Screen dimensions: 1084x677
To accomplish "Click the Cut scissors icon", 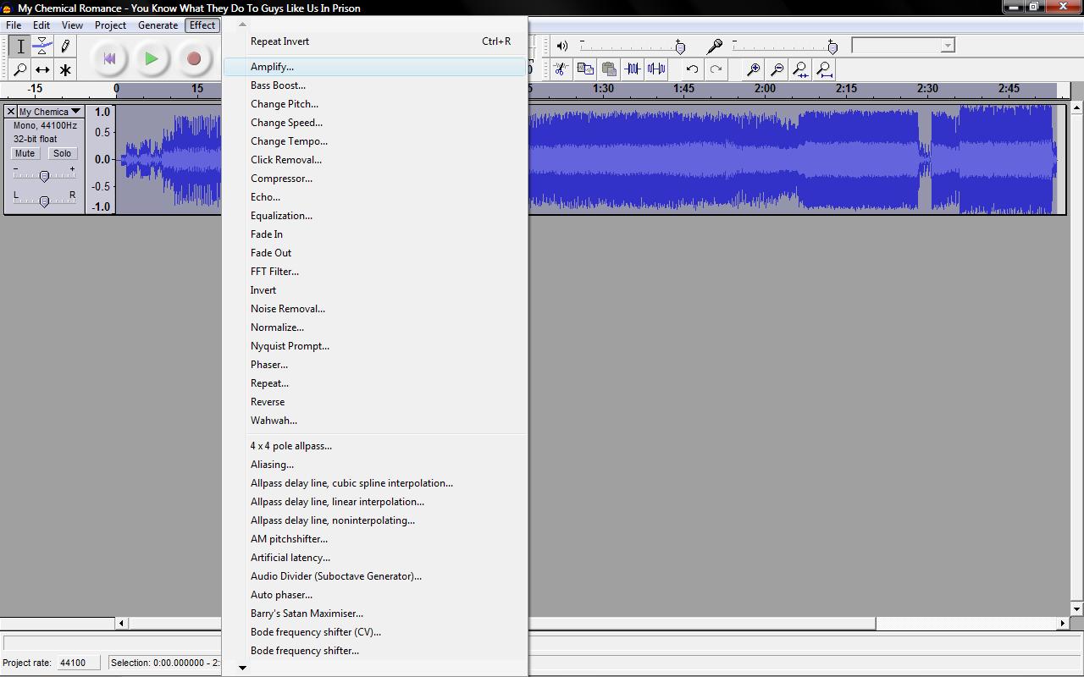I will (x=561, y=69).
